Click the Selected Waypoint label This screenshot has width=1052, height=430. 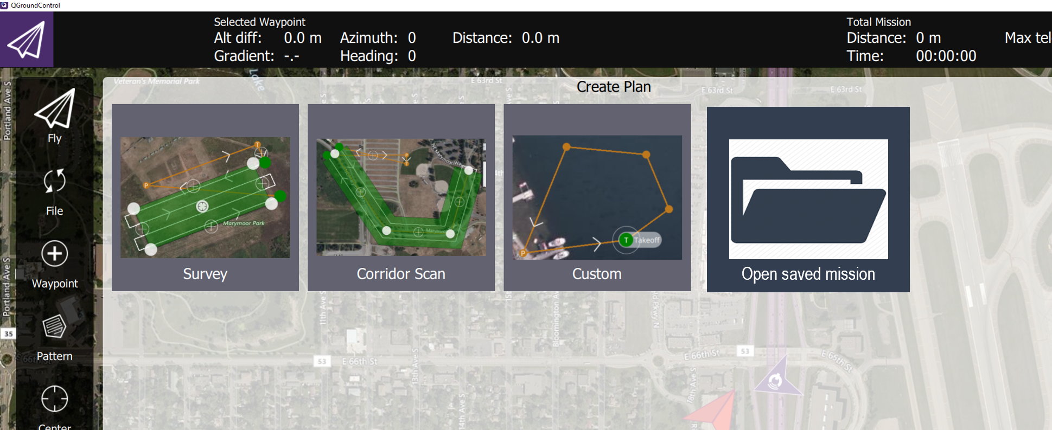259,22
